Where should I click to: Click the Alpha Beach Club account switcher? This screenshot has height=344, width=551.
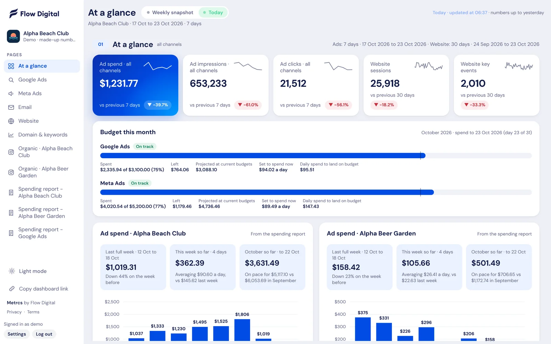pos(42,36)
